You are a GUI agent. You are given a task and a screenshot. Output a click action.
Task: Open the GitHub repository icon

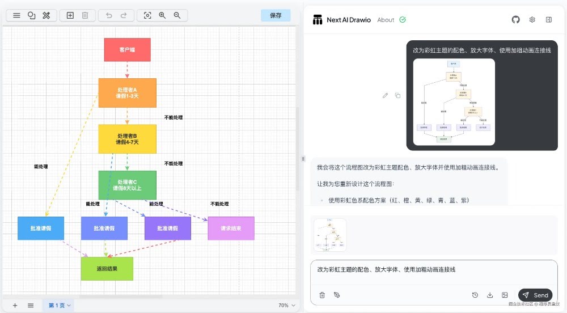(x=515, y=20)
